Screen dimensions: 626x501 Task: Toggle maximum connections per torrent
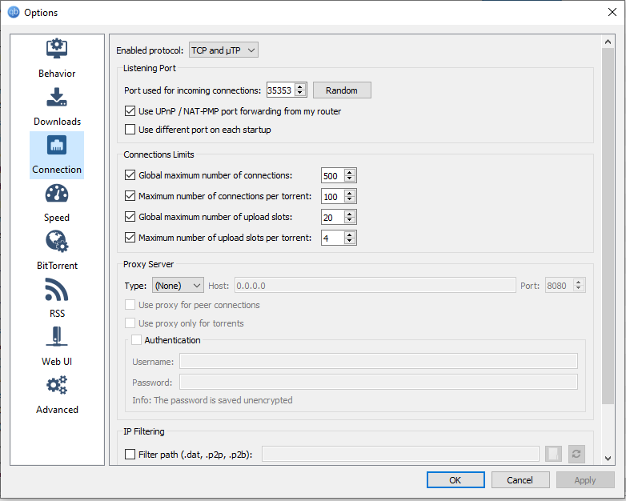point(130,195)
